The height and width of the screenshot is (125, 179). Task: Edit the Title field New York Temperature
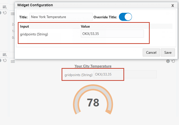(61, 17)
